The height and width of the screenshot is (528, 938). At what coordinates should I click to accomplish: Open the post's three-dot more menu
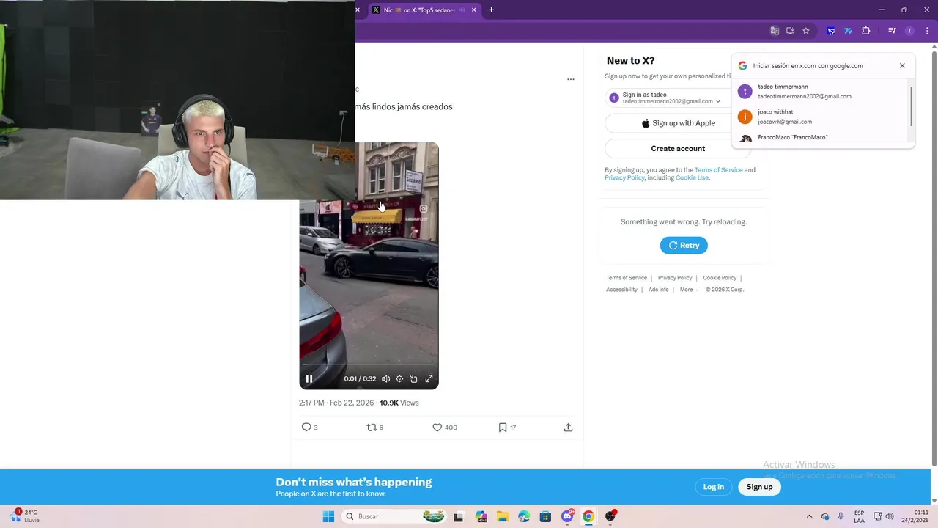click(571, 79)
